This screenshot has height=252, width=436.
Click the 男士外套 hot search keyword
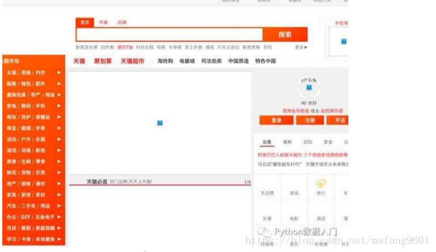[x=194, y=47]
